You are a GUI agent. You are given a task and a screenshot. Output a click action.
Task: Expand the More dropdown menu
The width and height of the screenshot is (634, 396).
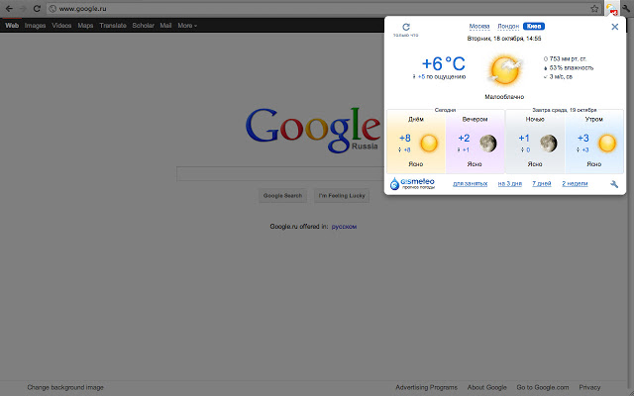pos(187,26)
